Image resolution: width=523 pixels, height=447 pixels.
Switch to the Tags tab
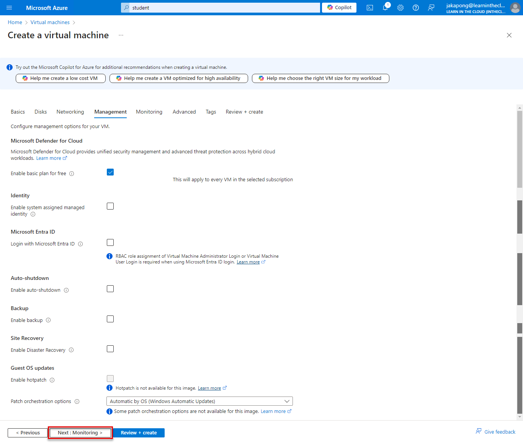[x=211, y=112]
